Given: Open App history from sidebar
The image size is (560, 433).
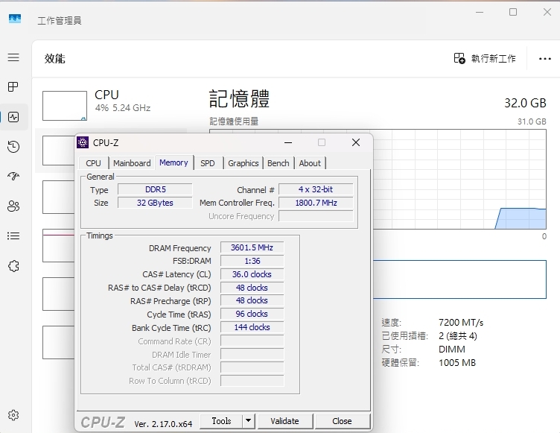Looking at the screenshot, I should pos(13,147).
